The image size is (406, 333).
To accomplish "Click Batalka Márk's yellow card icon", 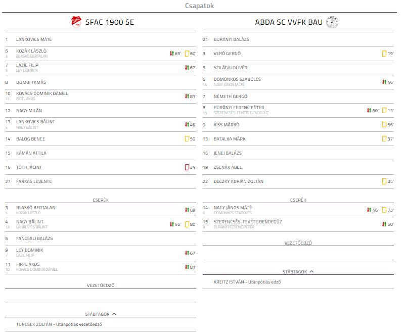I will 384,139.
